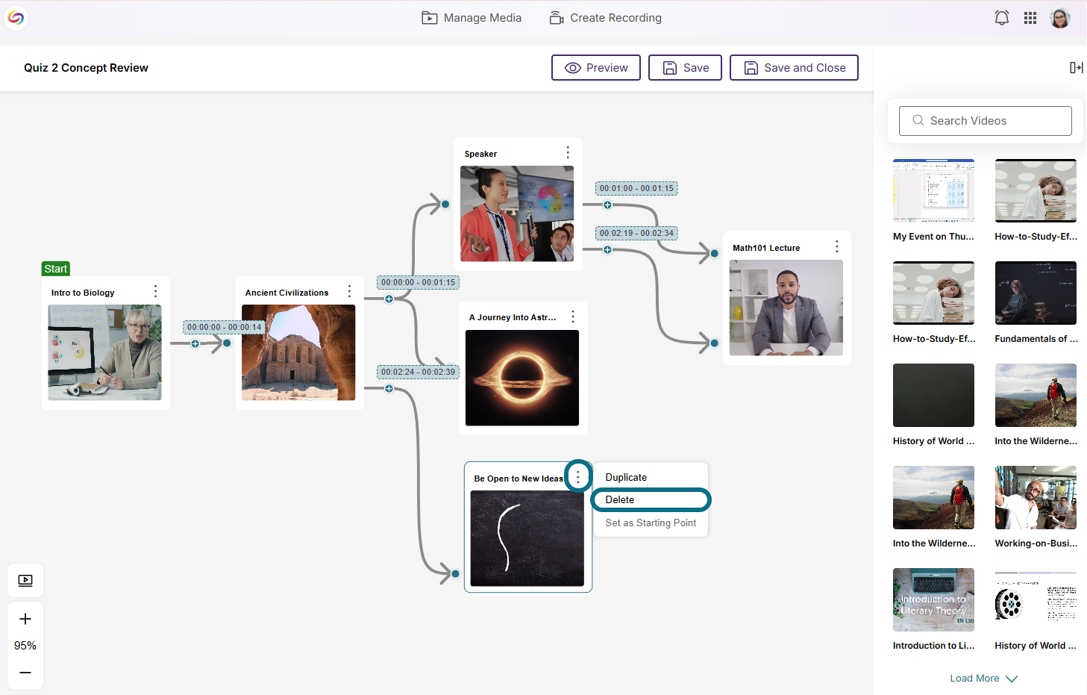1087x695 pixels.
Task: Open the apps grid launcher icon
Action: tap(1030, 18)
